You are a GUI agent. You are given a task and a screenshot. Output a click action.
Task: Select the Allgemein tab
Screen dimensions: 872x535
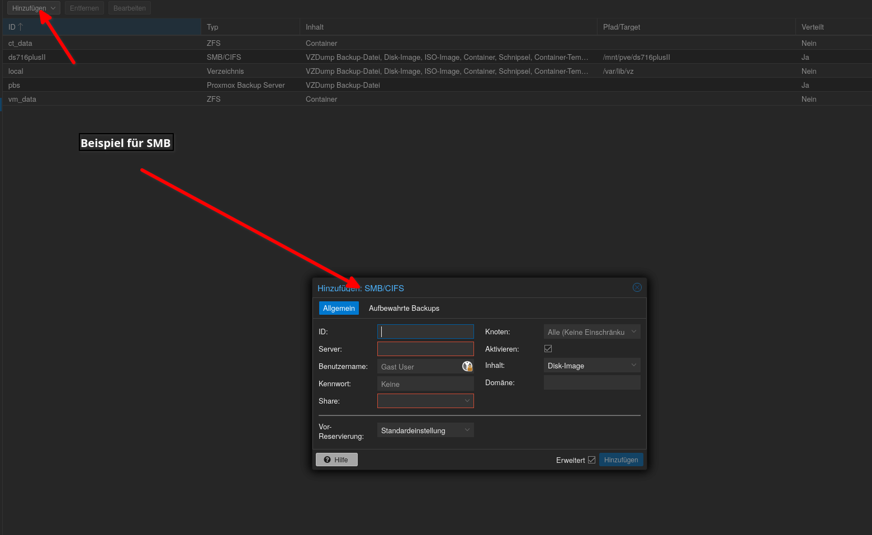coord(339,308)
